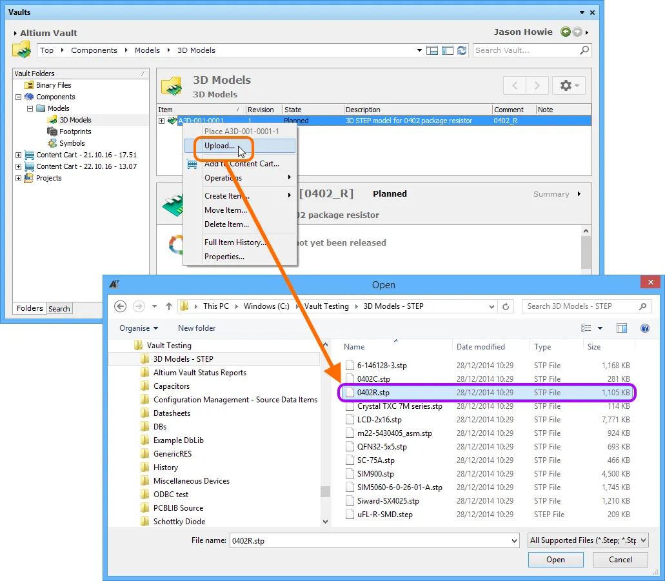Choose Upload... from the context menu

240,146
